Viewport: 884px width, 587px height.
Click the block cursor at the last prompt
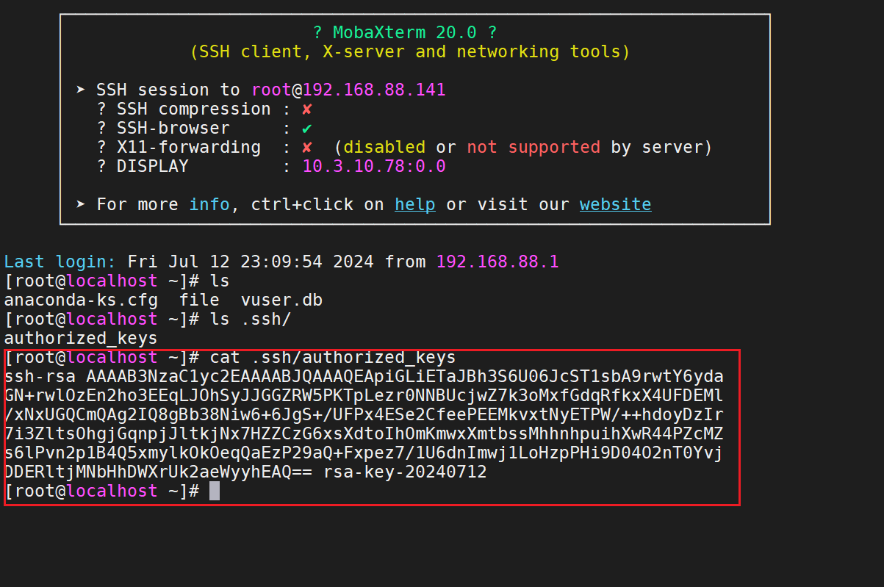coord(215,491)
